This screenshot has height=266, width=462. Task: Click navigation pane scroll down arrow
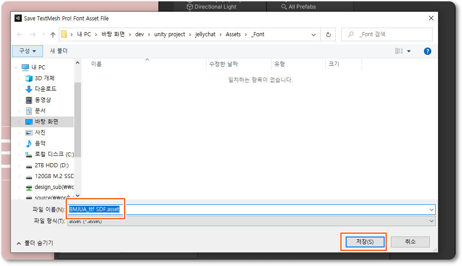(x=77, y=196)
